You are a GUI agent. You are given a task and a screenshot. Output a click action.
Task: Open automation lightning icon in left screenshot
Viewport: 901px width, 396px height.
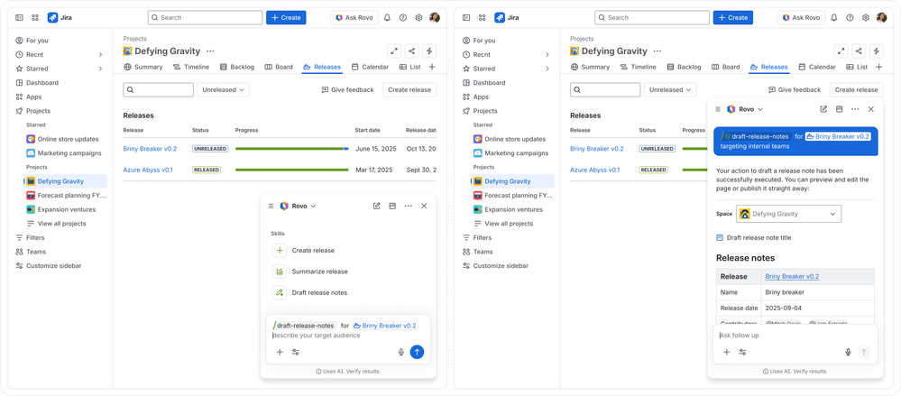tap(429, 51)
